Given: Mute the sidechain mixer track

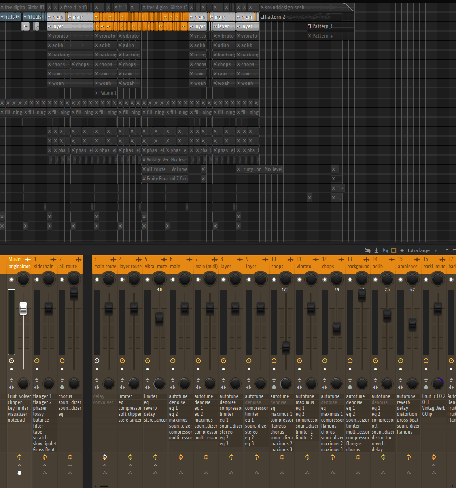Looking at the screenshot, I should (x=37, y=280).
